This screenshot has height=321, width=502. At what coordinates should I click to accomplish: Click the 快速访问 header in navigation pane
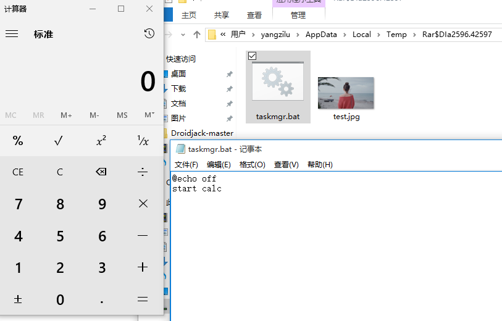(x=181, y=59)
